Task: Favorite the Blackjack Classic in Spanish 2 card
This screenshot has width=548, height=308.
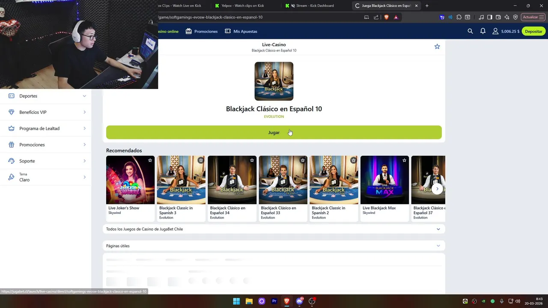Action: pyautogui.click(x=353, y=160)
